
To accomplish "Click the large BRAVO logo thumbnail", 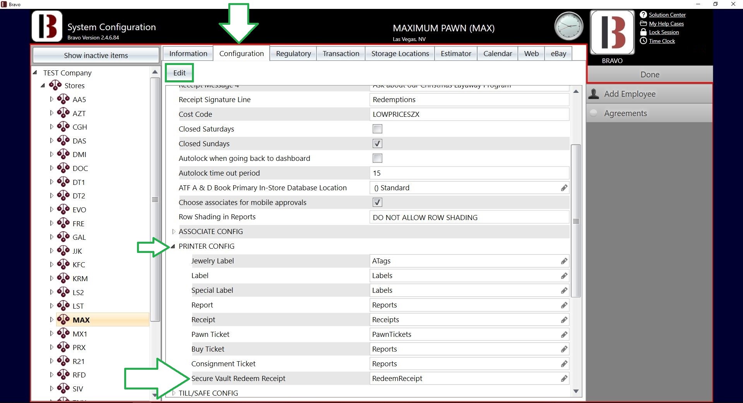I will [x=612, y=32].
